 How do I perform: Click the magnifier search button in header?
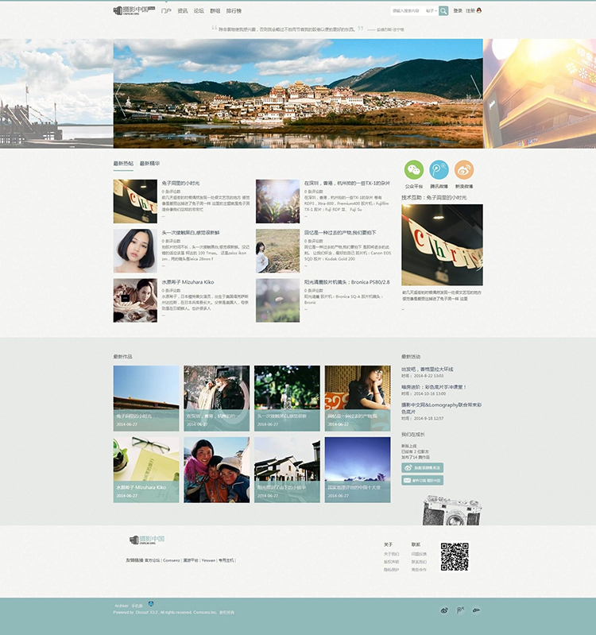point(443,11)
